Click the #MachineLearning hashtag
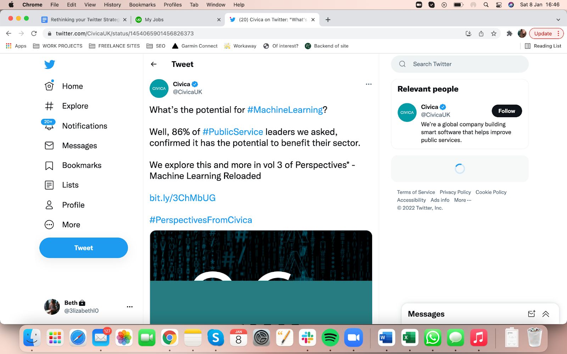Image resolution: width=567 pixels, height=354 pixels. (x=285, y=110)
